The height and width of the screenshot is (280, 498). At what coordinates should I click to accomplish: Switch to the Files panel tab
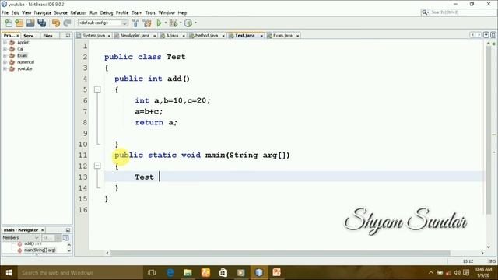pos(47,36)
